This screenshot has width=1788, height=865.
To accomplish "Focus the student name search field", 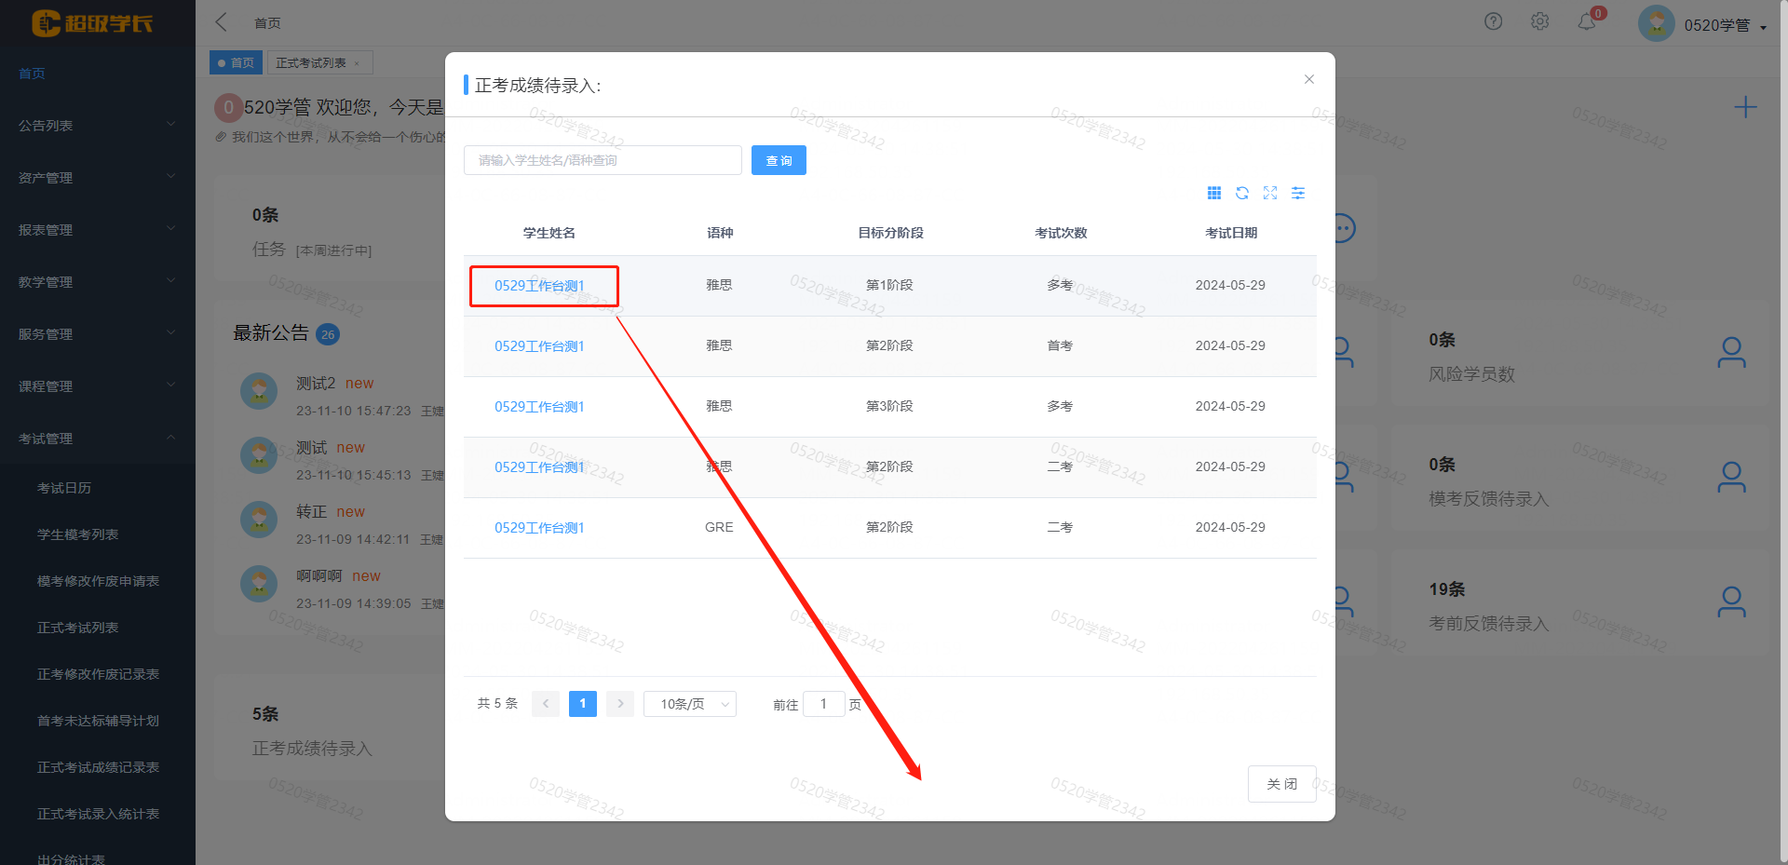I will point(603,160).
